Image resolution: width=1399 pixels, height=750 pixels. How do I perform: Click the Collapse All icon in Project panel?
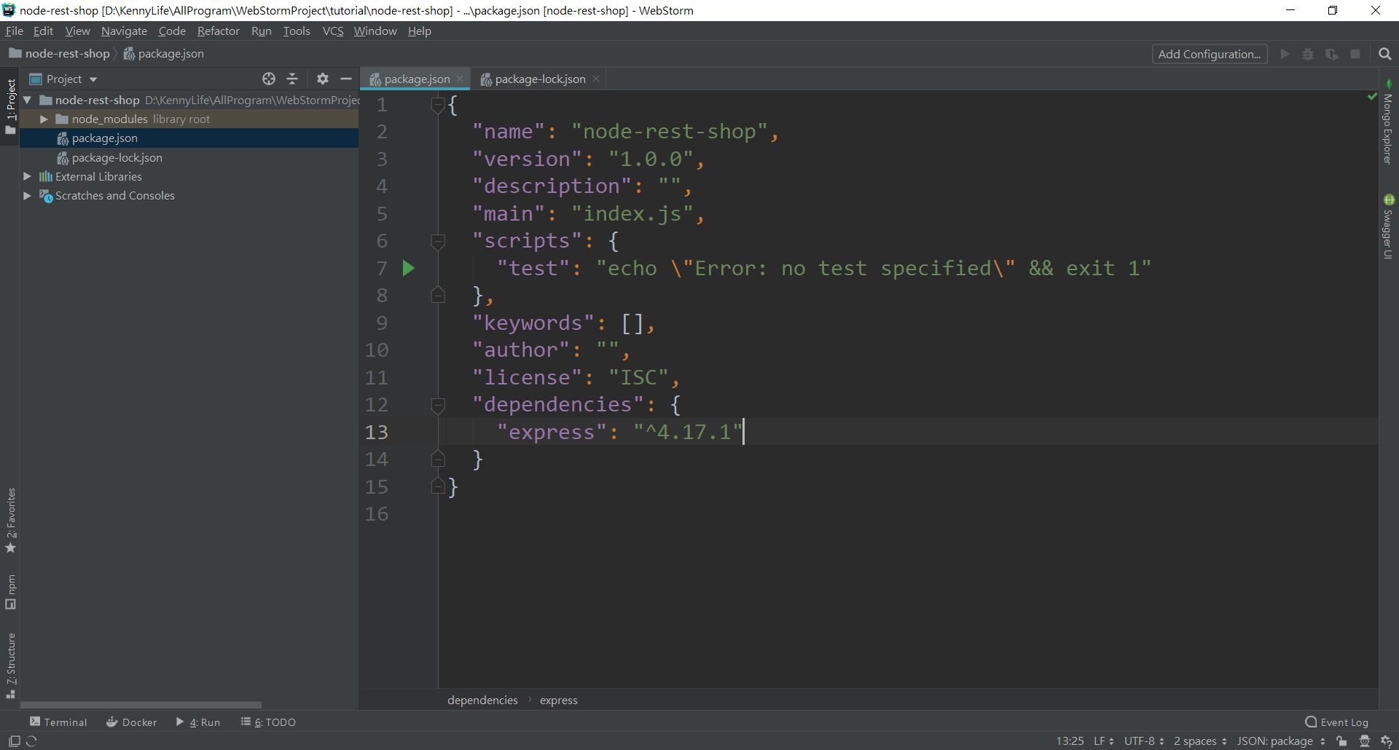coord(292,79)
